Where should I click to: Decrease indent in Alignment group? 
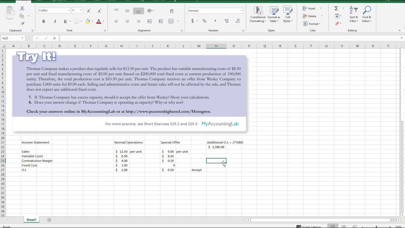(x=150, y=21)
